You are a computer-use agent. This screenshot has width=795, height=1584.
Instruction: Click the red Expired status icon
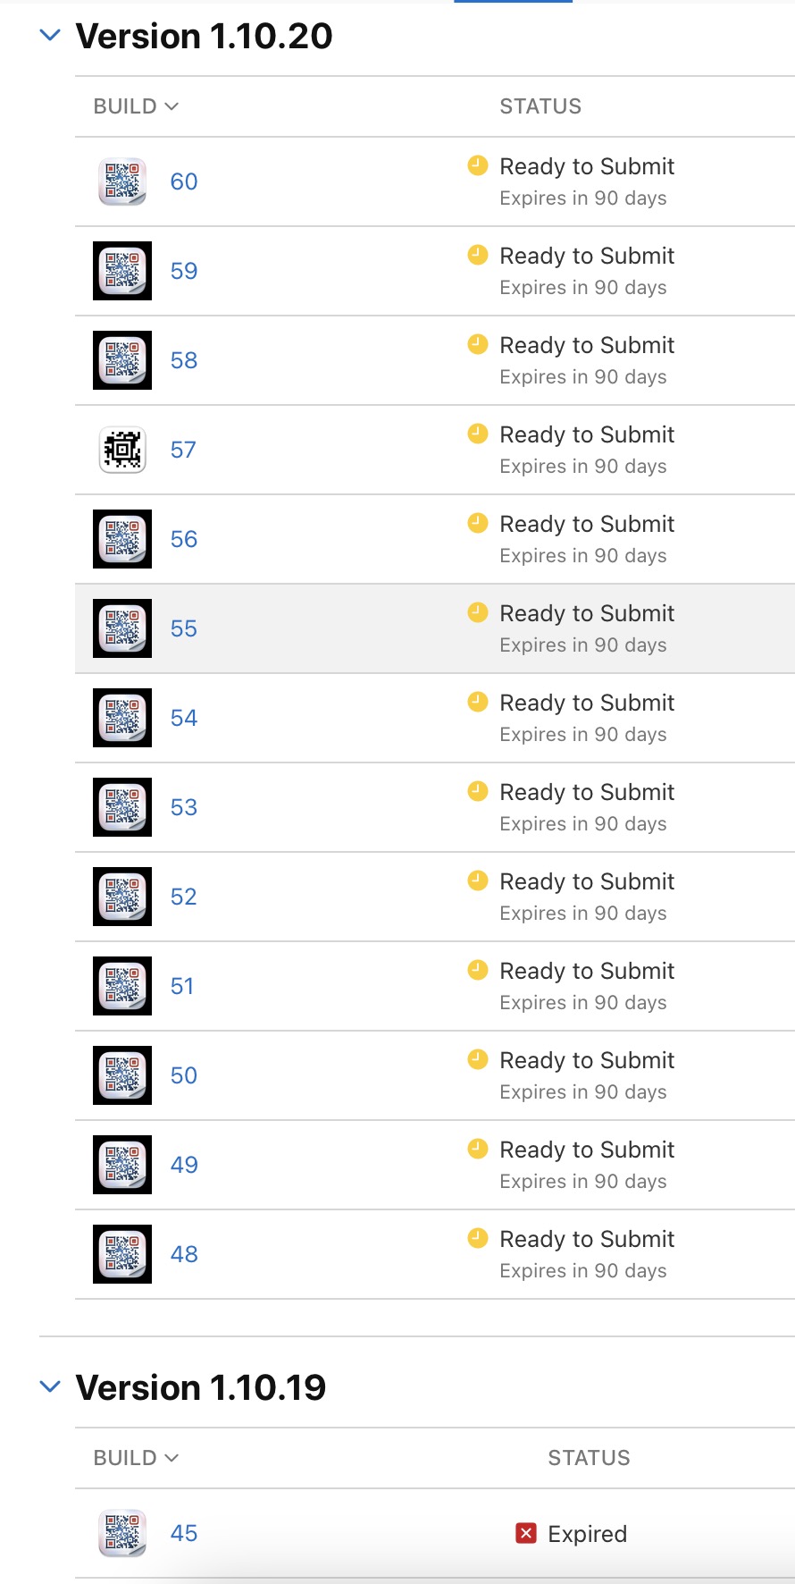(x=526, y=1533)
